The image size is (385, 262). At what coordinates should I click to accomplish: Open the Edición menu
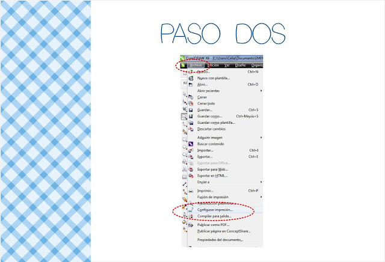point(213,65)
